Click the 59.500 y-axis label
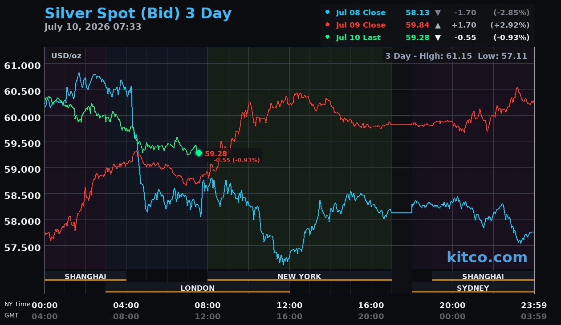This screenshot has width=561, height=325. [x=22, y=143]
